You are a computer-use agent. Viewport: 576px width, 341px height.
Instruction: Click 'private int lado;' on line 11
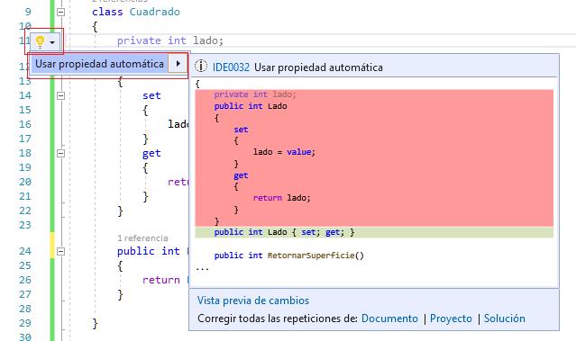[170, 40]
